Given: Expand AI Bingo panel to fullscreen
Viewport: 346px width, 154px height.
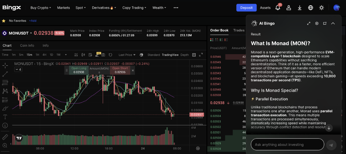Looking at the screenshot, I should (x=308, y=23).
